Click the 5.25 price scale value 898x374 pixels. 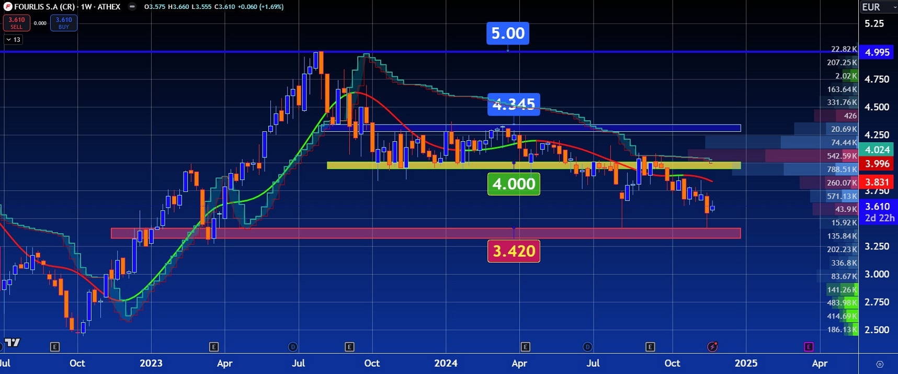pos(874,24)
